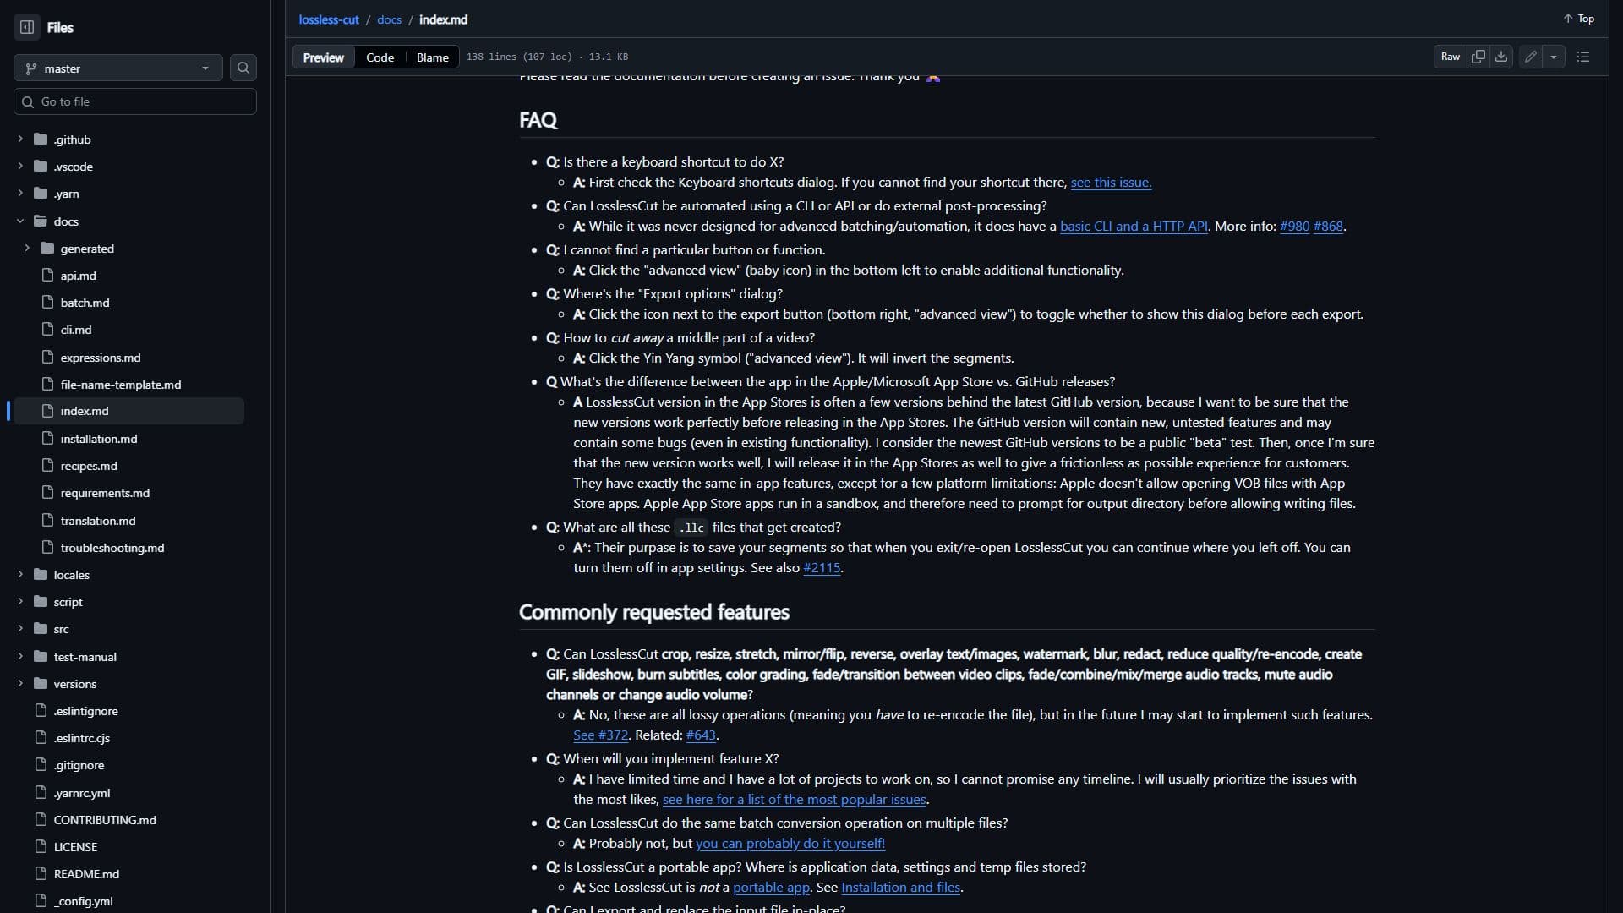Screen dimensions: 1623x913
Task: Expand the script folder chevron
Action: click(x=20, y=601)
